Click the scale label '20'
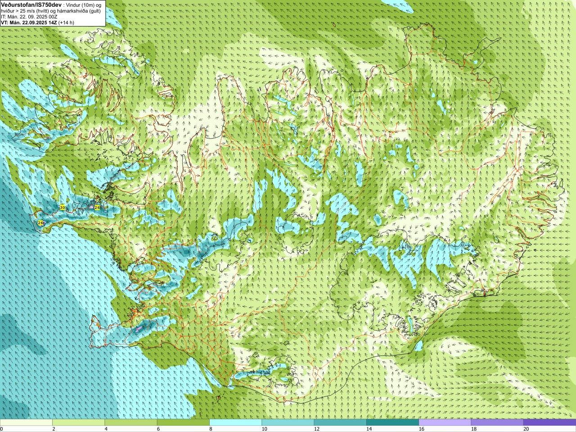Viewport: 576px width, 432px height. click(x=526, y=429)
